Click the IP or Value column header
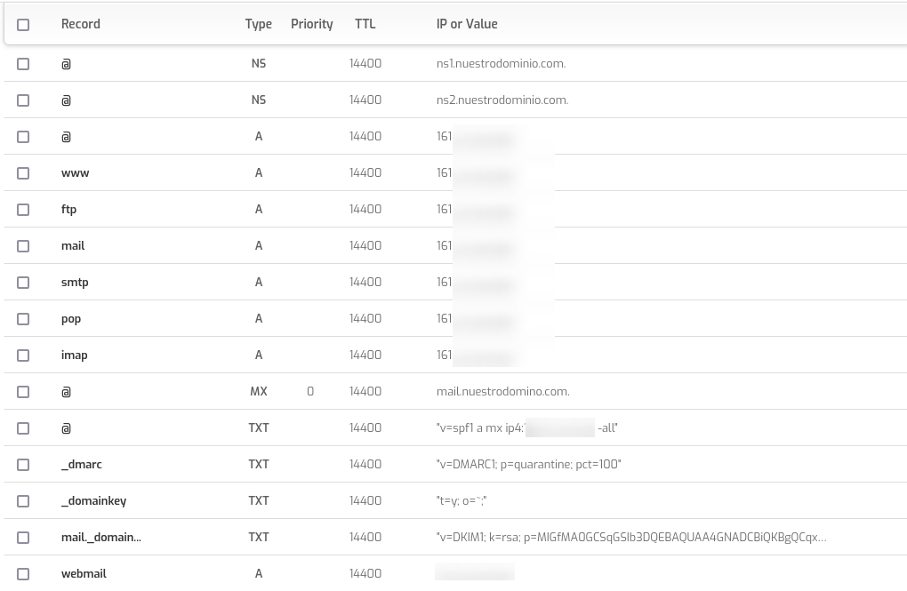The image size is (907, 591). (467, 24)
